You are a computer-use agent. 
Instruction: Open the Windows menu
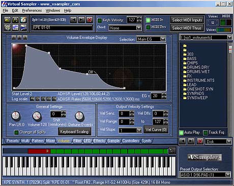[53, 11]
